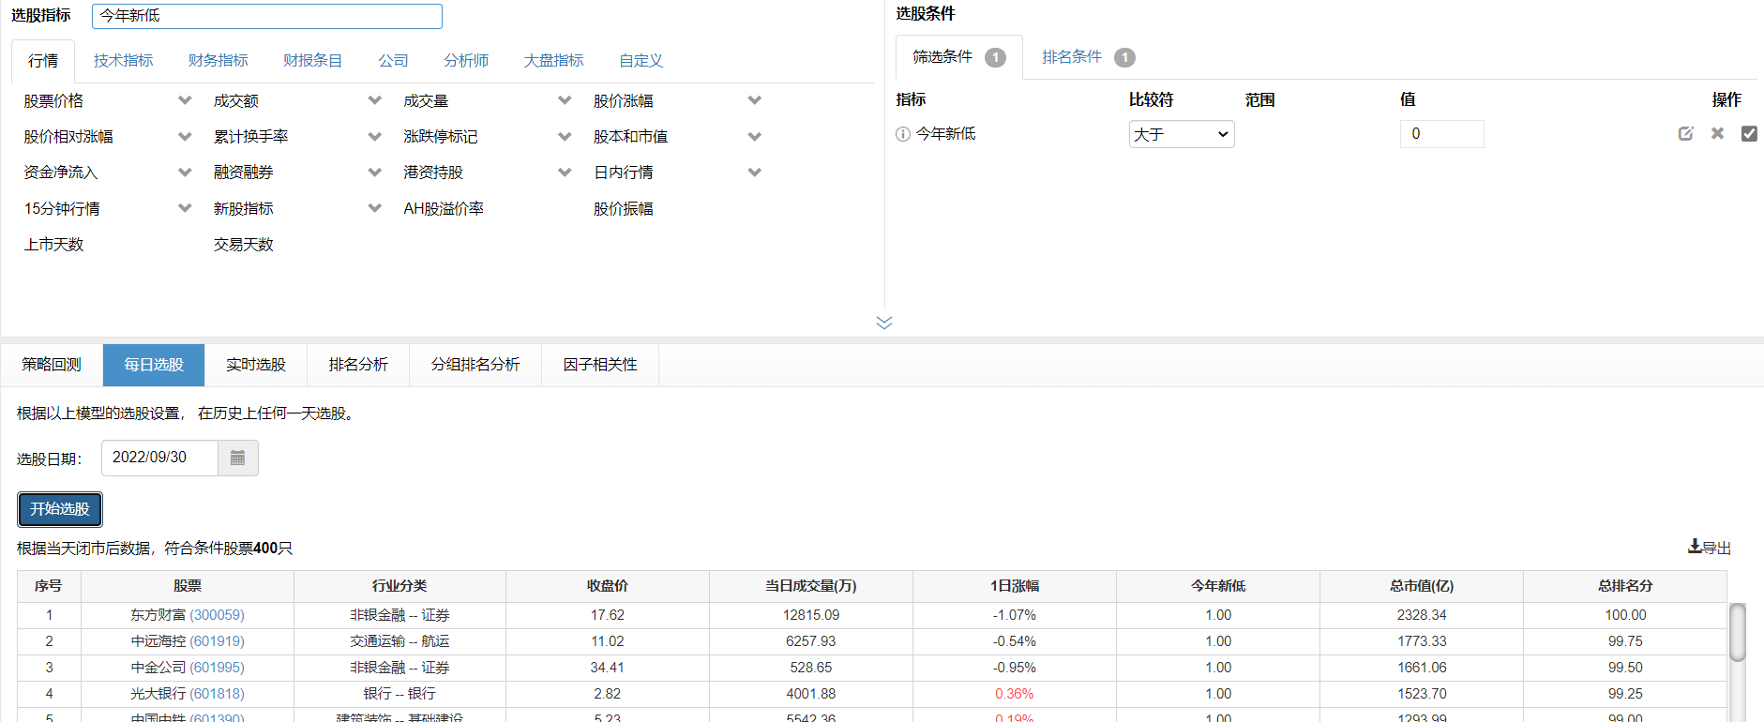The image size is (1764, 722).
Task: Click the edit icon for 今年新低 condition
Action: 1685,134
